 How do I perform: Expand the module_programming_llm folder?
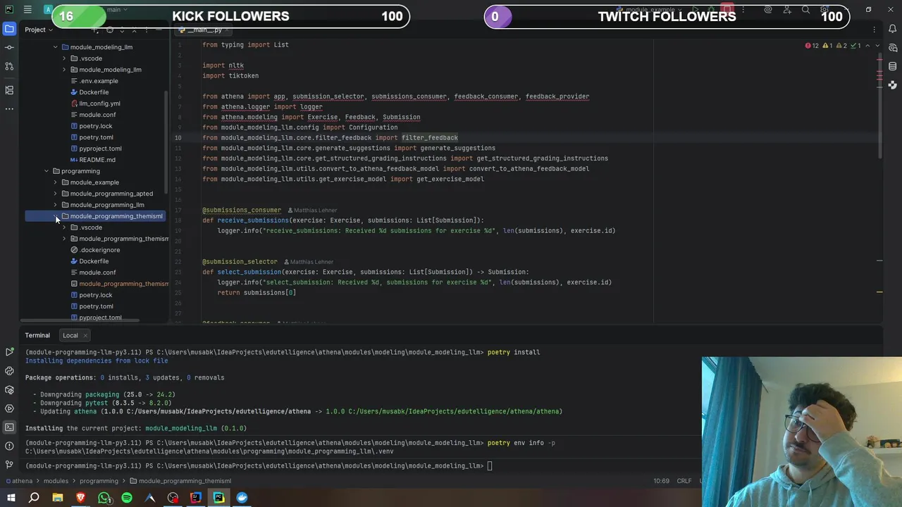point(56,205)
